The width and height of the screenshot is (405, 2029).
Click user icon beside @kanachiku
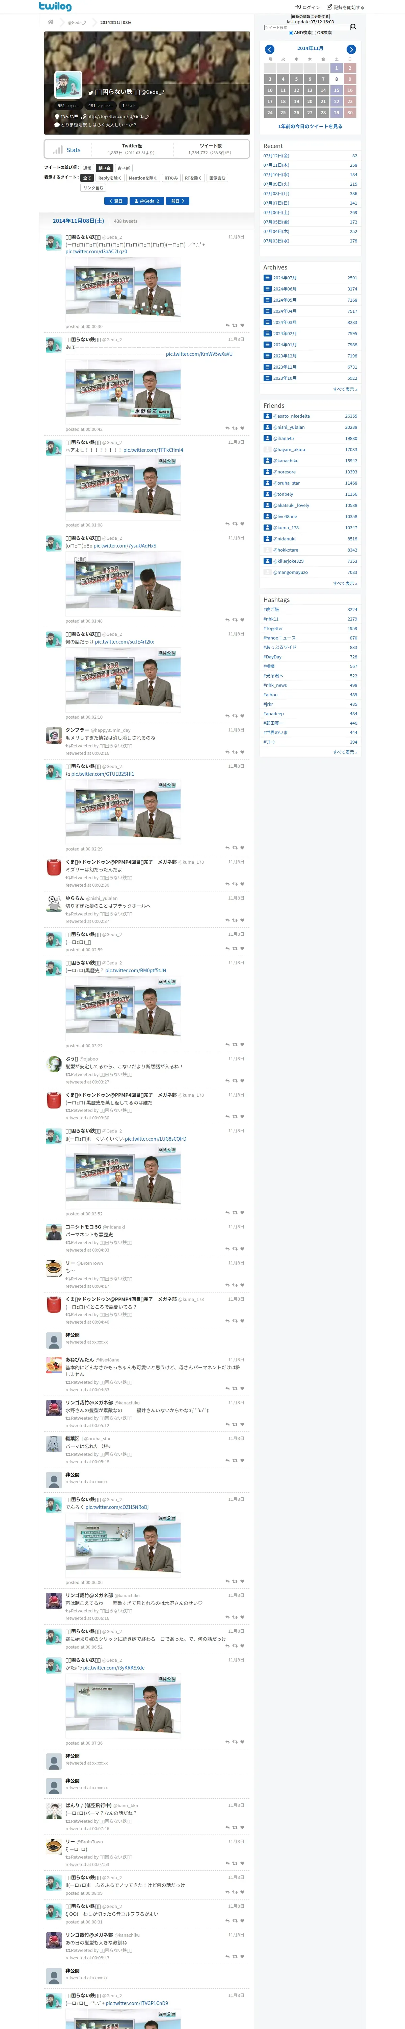coord(267,461)
